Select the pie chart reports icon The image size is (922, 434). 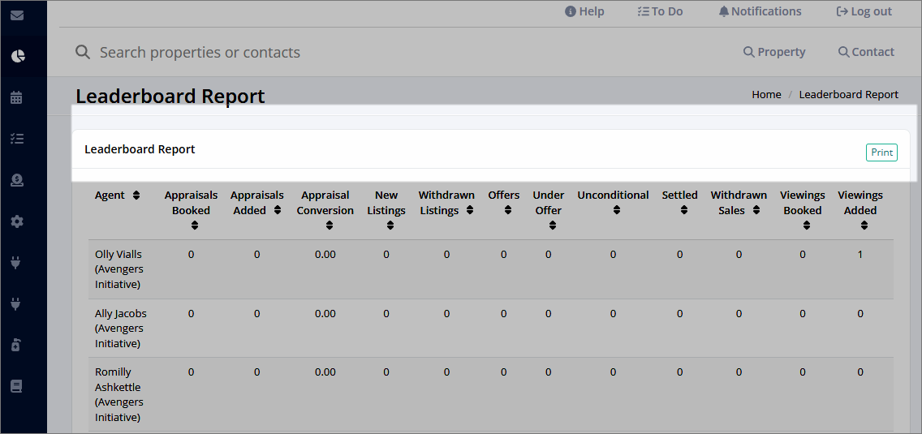(17, 56)
